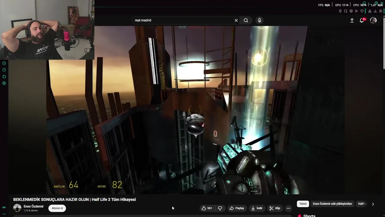Click the CPU 10% overlay readout
This screenshot has width=385, height=217.
pos(360,5)
